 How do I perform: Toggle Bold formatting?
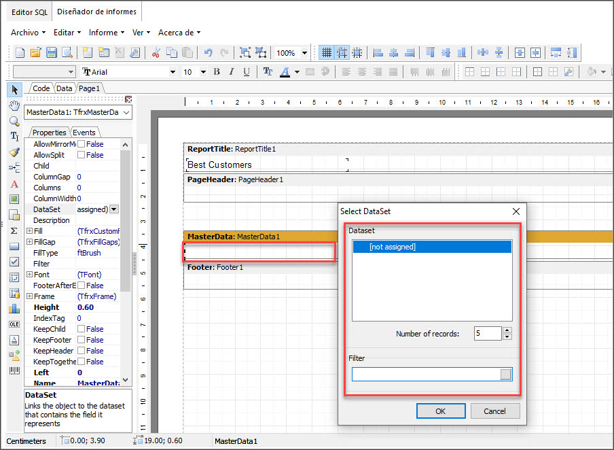point(217,72)
